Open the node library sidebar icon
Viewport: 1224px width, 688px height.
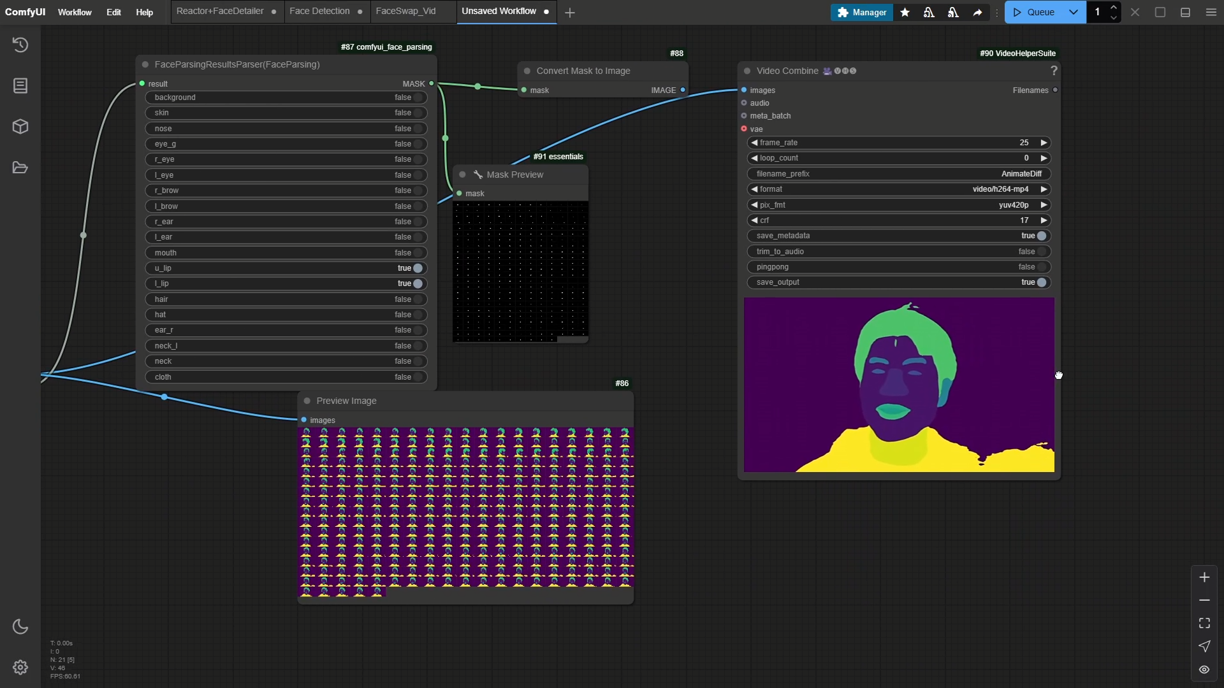pos(20,85)
